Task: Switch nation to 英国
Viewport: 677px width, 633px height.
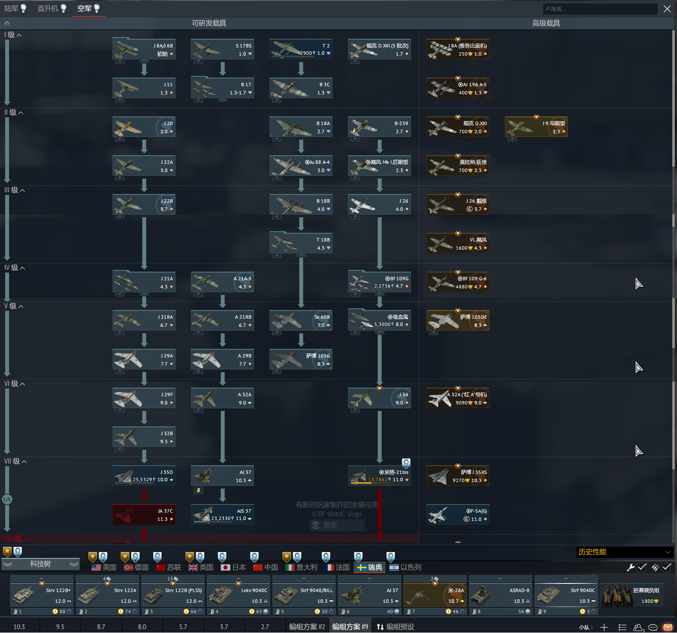Action: [x=201, y=567]
